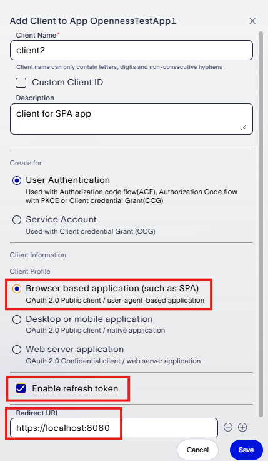Click 'OAuth 2.0 Public client / user-agent-based application' text

[x=115, y=300]
